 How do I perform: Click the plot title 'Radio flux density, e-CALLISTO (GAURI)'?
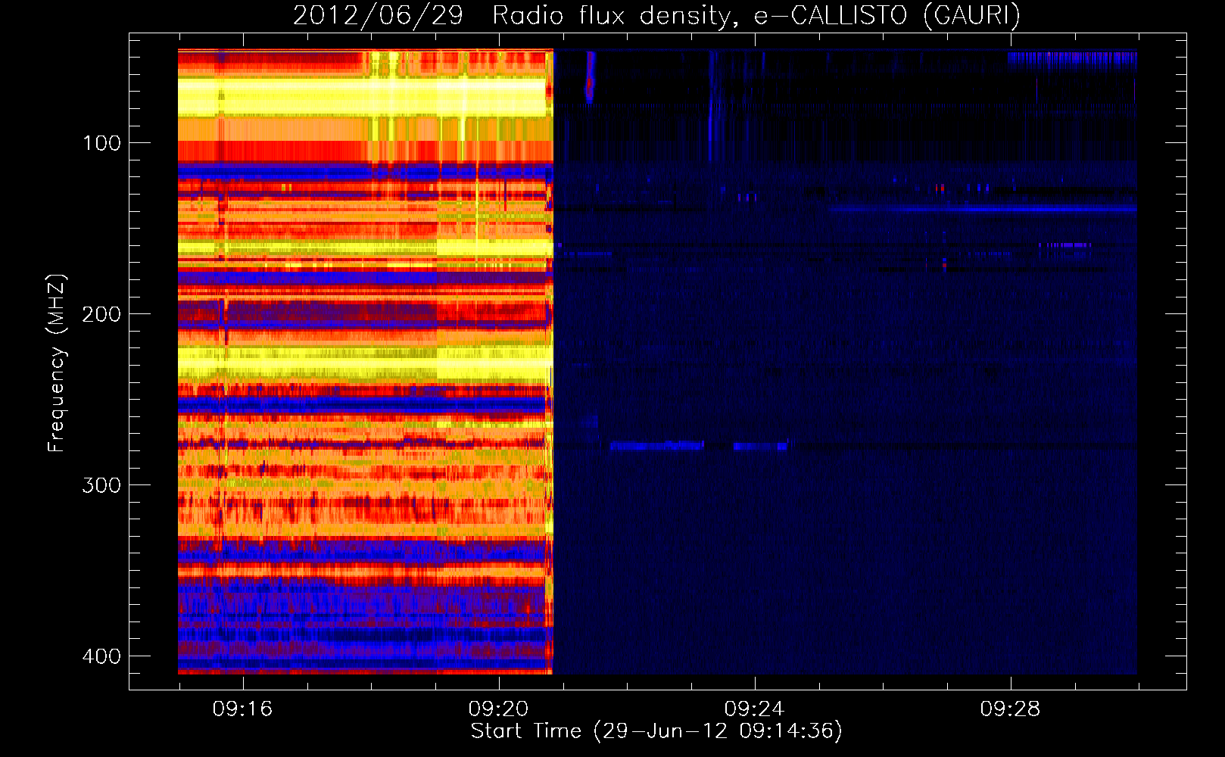click(x=756, y=15)
